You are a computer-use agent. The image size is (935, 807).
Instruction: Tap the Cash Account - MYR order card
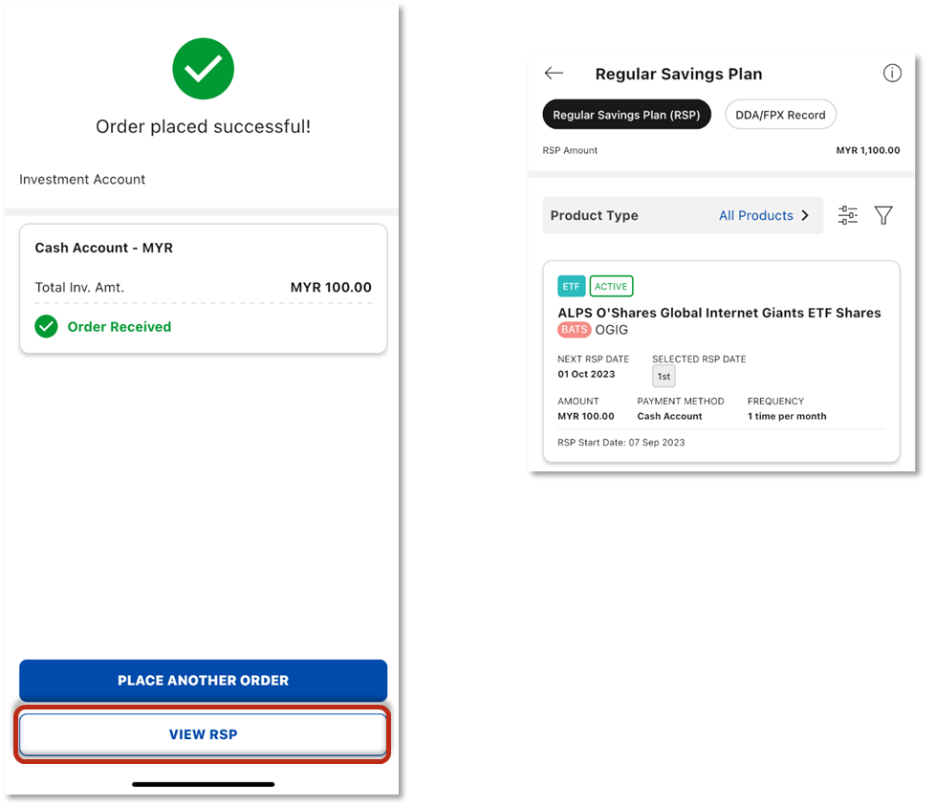coord(203,287)
